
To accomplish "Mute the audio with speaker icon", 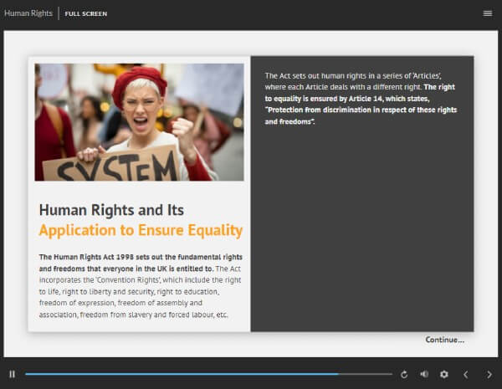I will [x=424, y=374].
